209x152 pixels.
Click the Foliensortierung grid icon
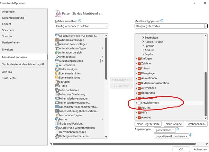[x=57, y=111]
